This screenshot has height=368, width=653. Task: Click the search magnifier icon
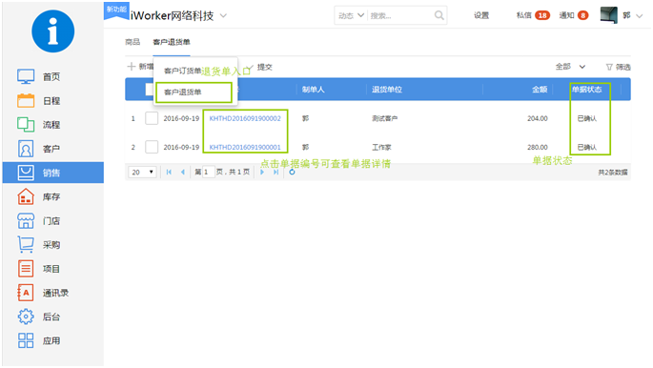pos(439,15)
